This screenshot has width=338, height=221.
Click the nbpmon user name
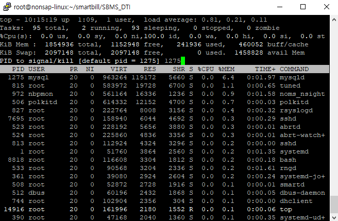pos(41,94)
